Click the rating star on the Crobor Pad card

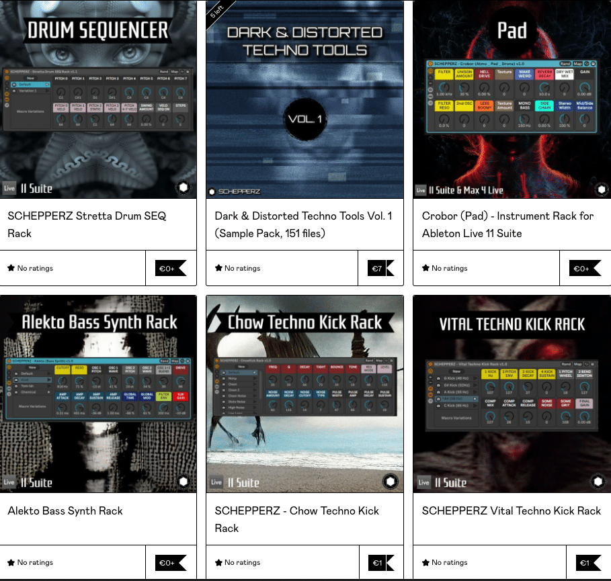coord(425,268)
